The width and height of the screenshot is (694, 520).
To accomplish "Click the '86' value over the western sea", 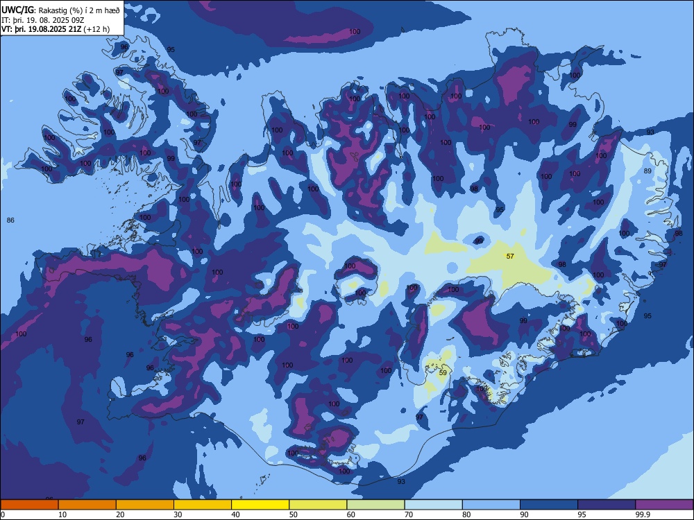I will [x=10, y=220].
